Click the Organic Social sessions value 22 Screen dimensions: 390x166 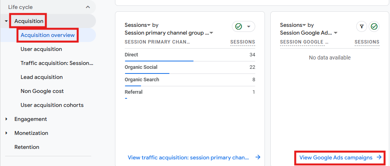click(x=252, y=67)
